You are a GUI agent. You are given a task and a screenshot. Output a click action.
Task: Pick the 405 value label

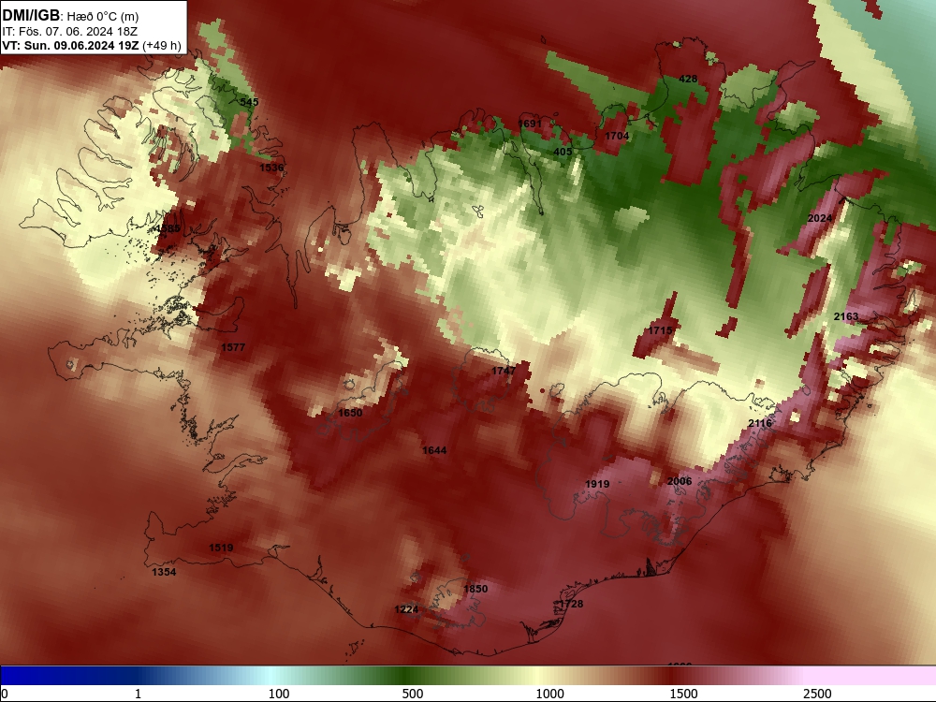[563, 152]
